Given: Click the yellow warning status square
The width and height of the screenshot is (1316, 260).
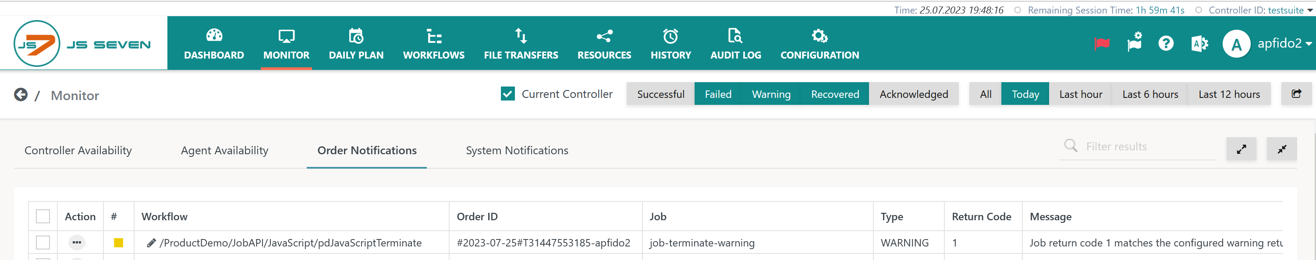Looking at the screenshot, I should [x=118, y=243].
